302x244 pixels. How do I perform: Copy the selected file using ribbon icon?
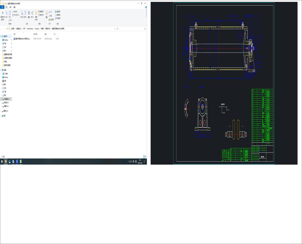tap(7, 14)
